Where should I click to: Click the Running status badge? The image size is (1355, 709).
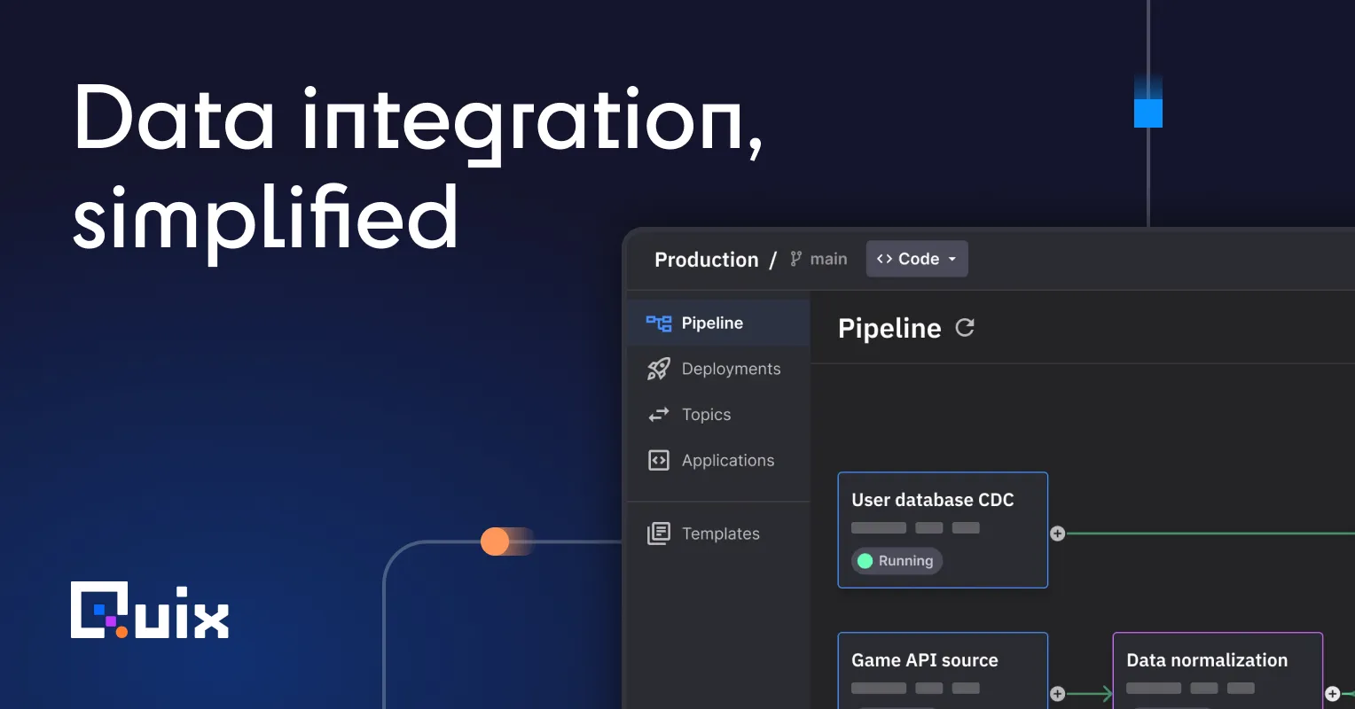tap(897, 561)
